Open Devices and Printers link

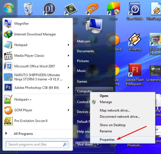click(83, 112)
